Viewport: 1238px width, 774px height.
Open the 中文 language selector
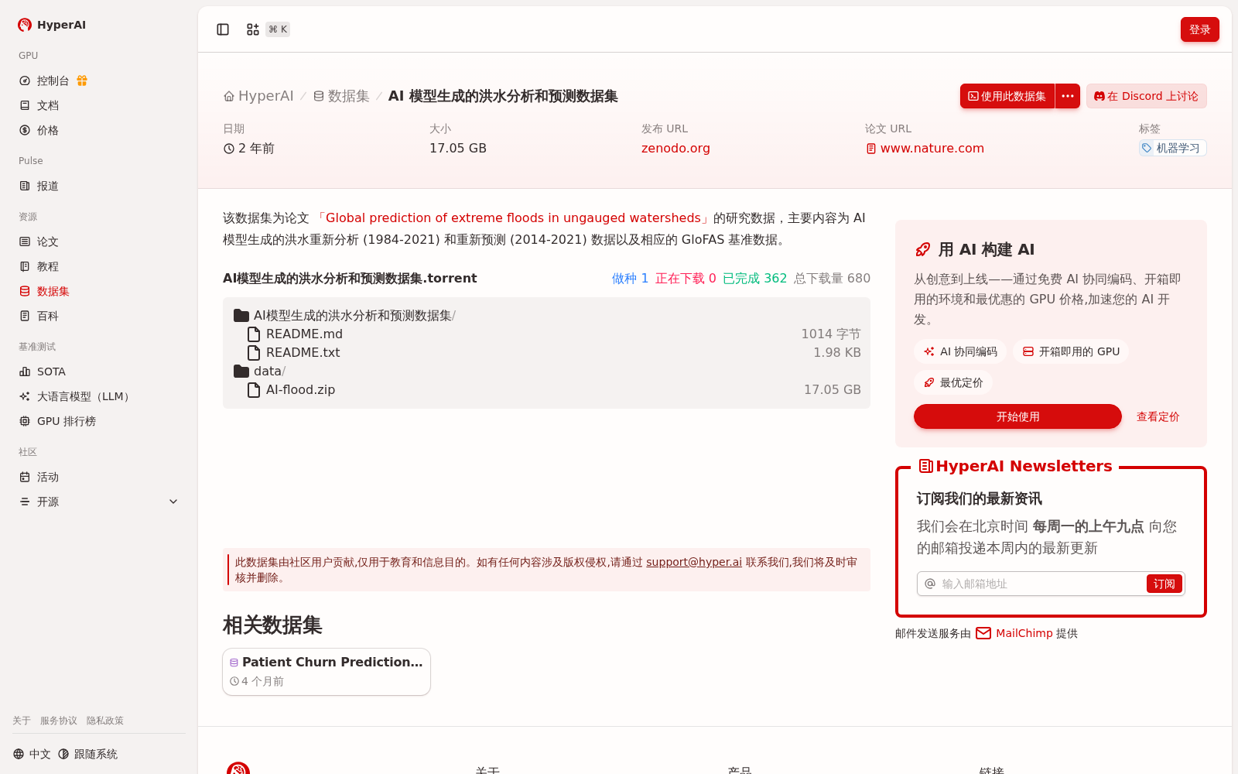(32, 754)
